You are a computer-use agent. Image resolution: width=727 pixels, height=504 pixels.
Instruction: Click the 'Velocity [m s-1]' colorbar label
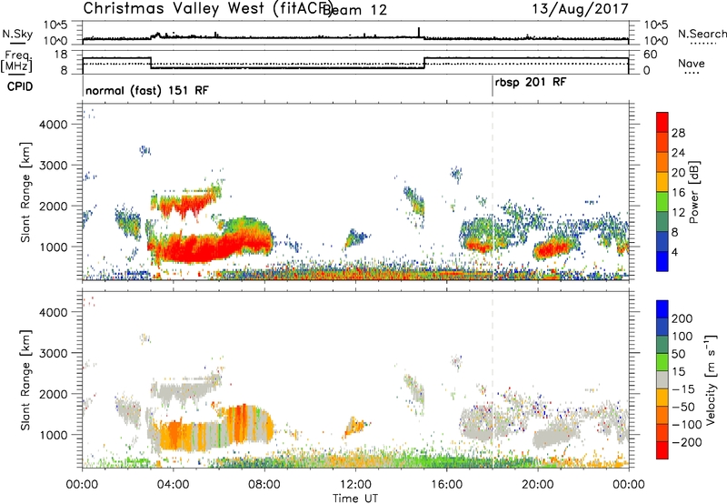coord(710,379)
